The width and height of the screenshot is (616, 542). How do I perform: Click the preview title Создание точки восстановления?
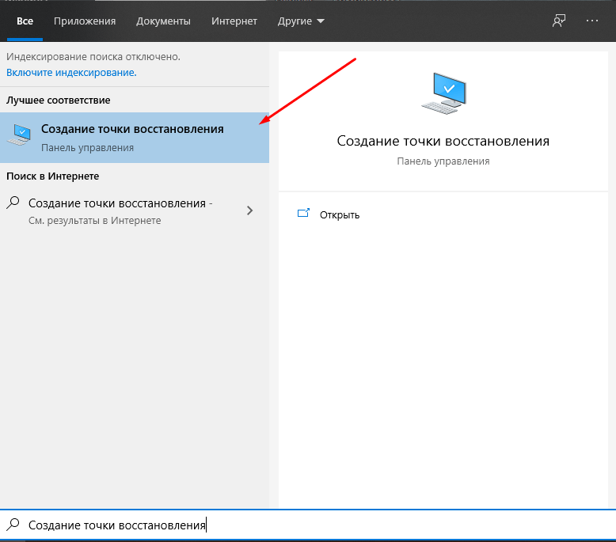tap(443, 141)
